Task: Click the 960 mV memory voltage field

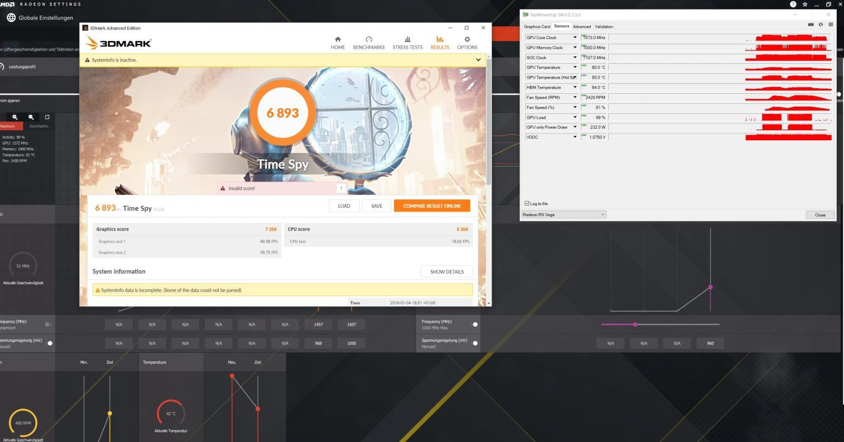Action: (711, 343)
